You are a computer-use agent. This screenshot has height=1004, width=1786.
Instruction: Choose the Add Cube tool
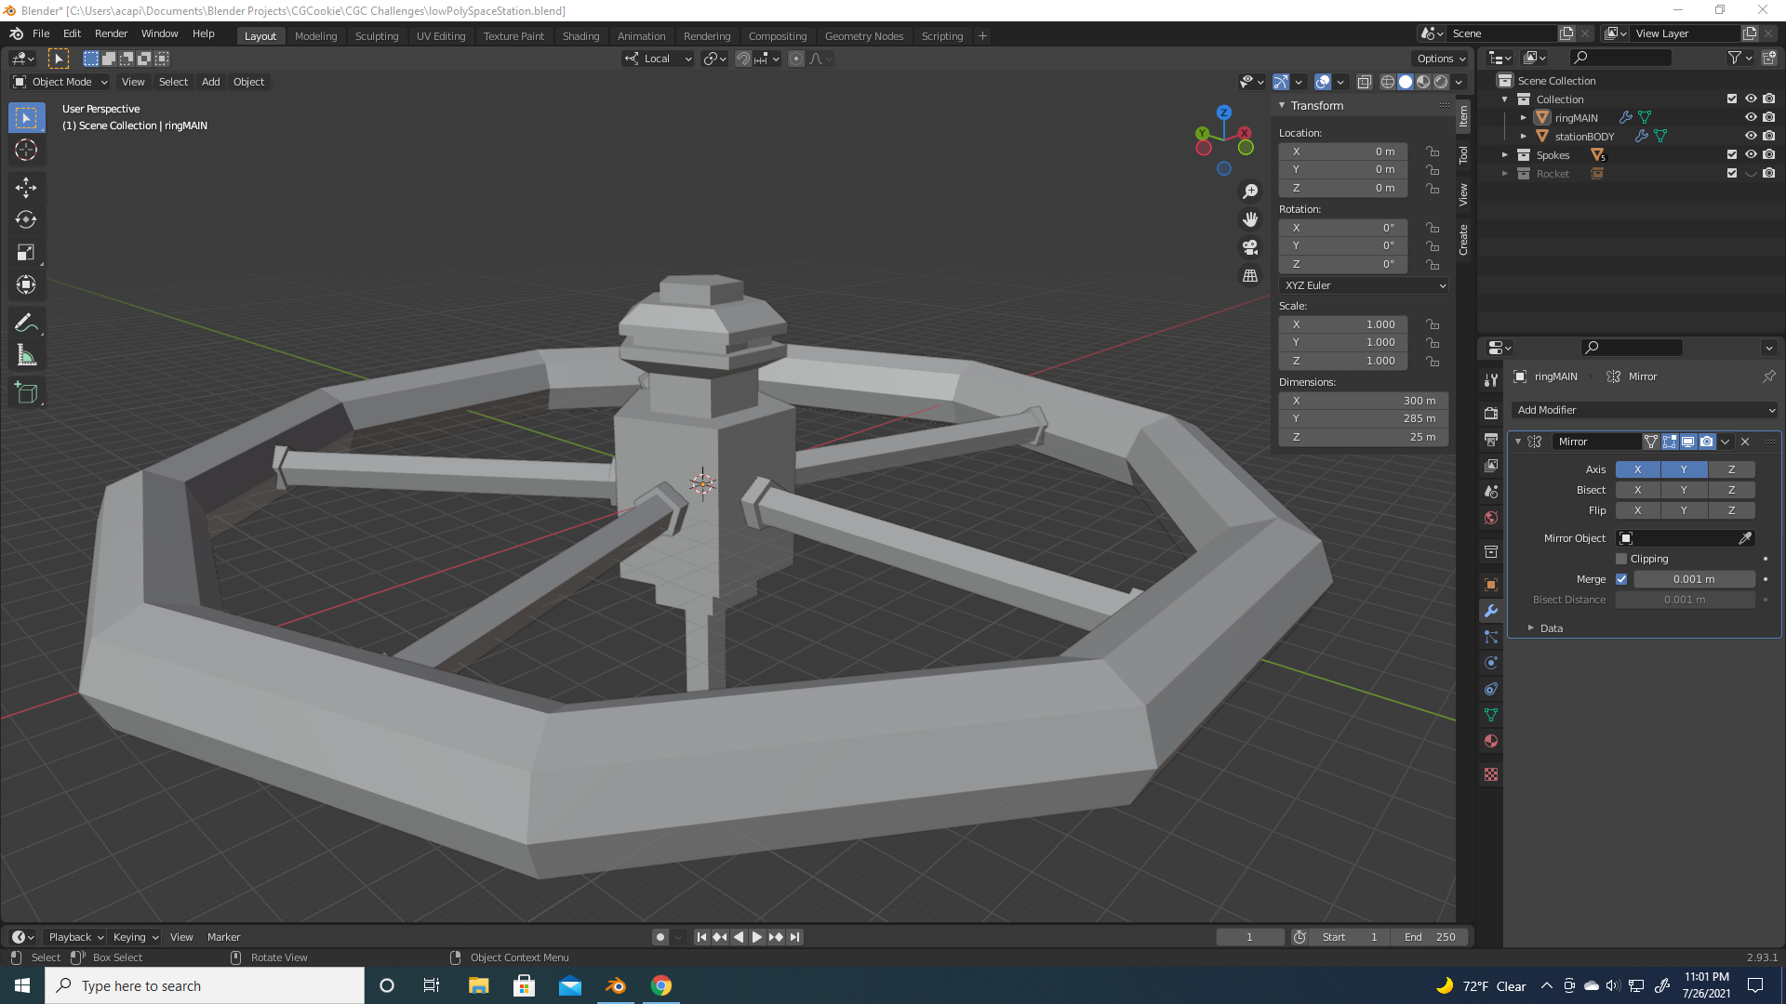pos(26,393)
